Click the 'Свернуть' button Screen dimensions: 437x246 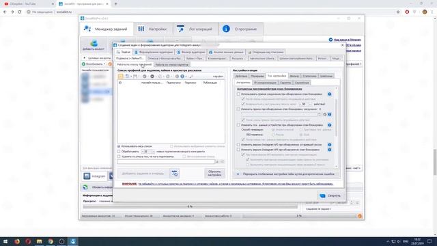coord(330,195)
